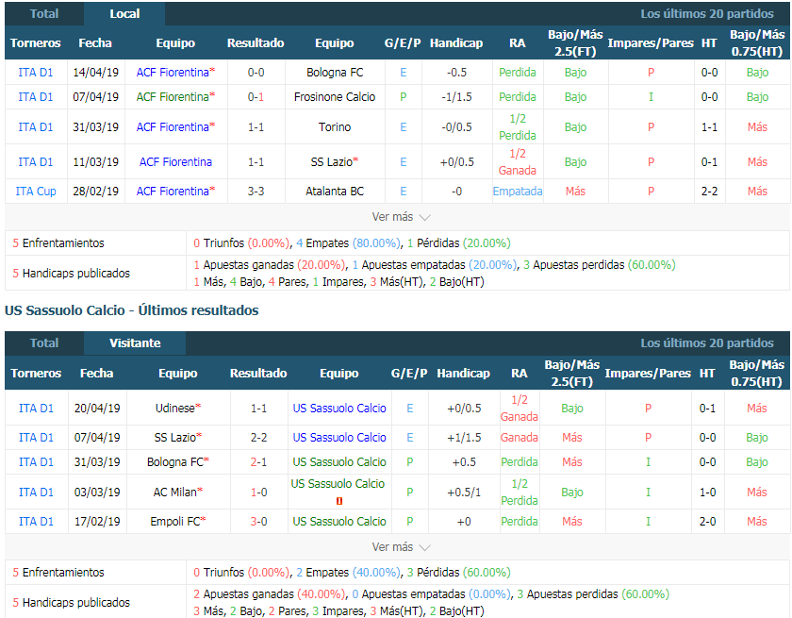Click the Atalanta BC team name
The width and height of the screenshot is (792, 618).
coord(335,191)
